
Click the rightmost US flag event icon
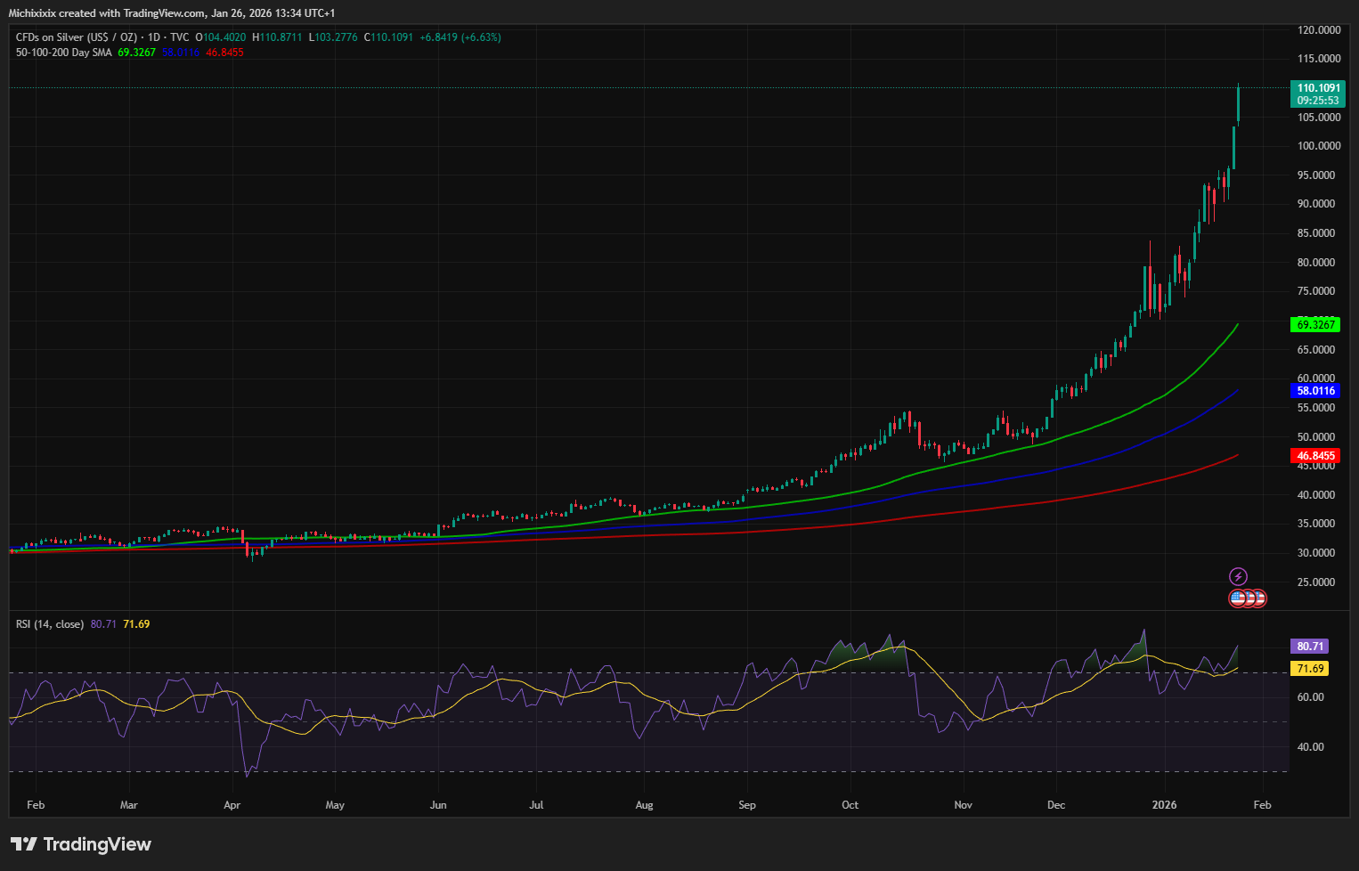click(1258, 598)
